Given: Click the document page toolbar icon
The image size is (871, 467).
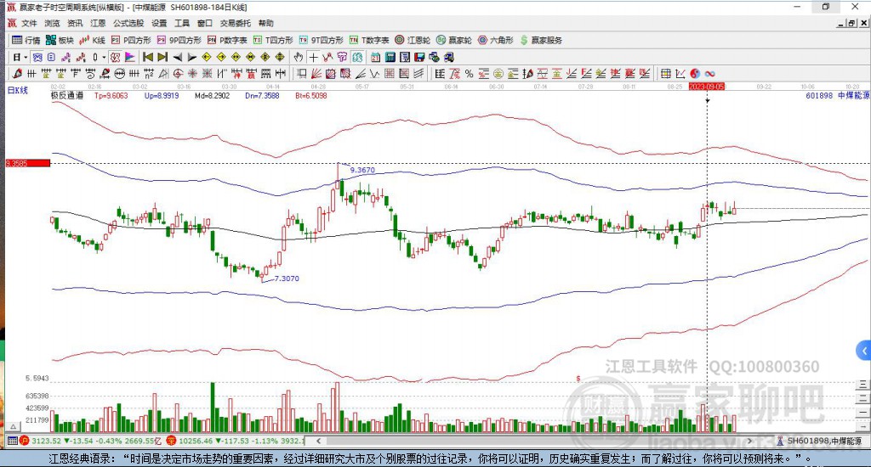Looking at the screenshot, I should 51,57.
